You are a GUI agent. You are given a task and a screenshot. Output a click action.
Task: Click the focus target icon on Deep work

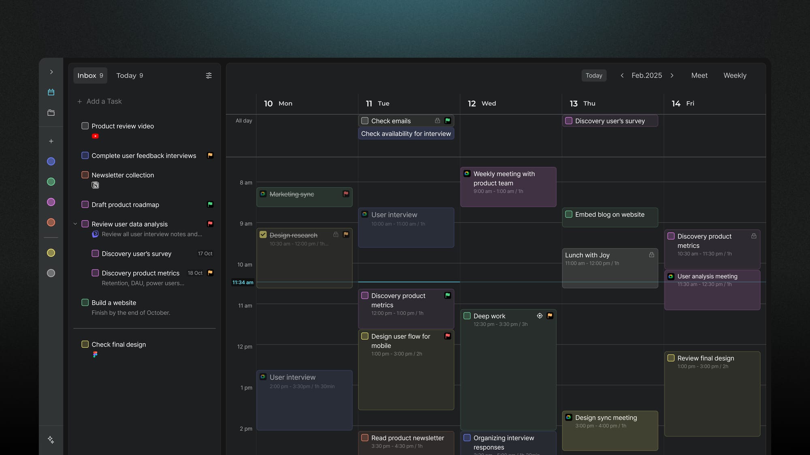539,316
